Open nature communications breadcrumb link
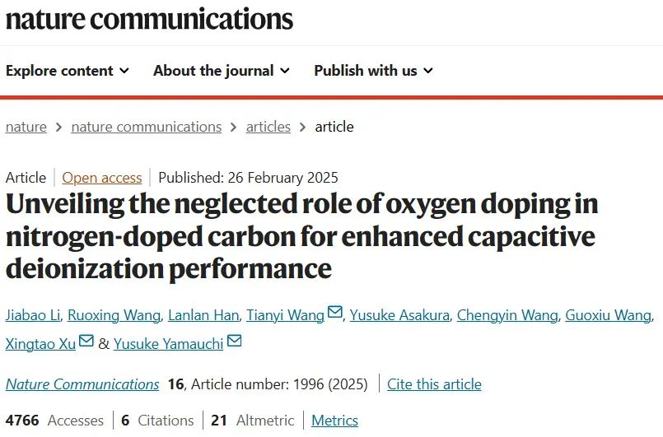Image resolution: width=663 pixels, height=437 pixels. [147, 127]
